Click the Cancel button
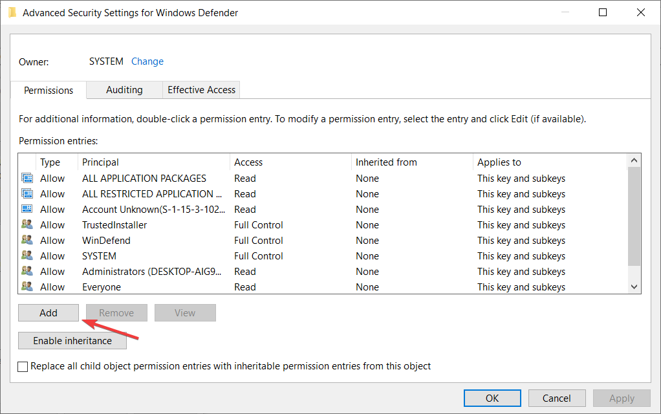Image resolution: width=661 pixels, height=414 pixels. click(557, 398)
